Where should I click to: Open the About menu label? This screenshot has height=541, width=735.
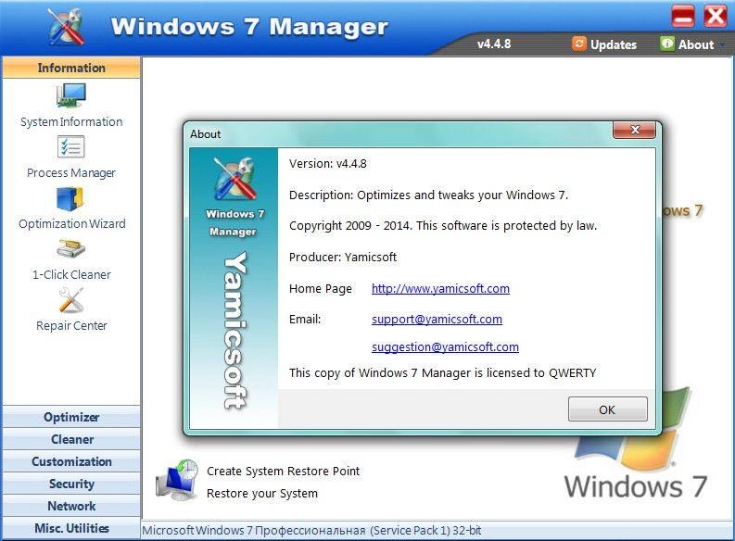pyautogui.click(x=696, y=44)
